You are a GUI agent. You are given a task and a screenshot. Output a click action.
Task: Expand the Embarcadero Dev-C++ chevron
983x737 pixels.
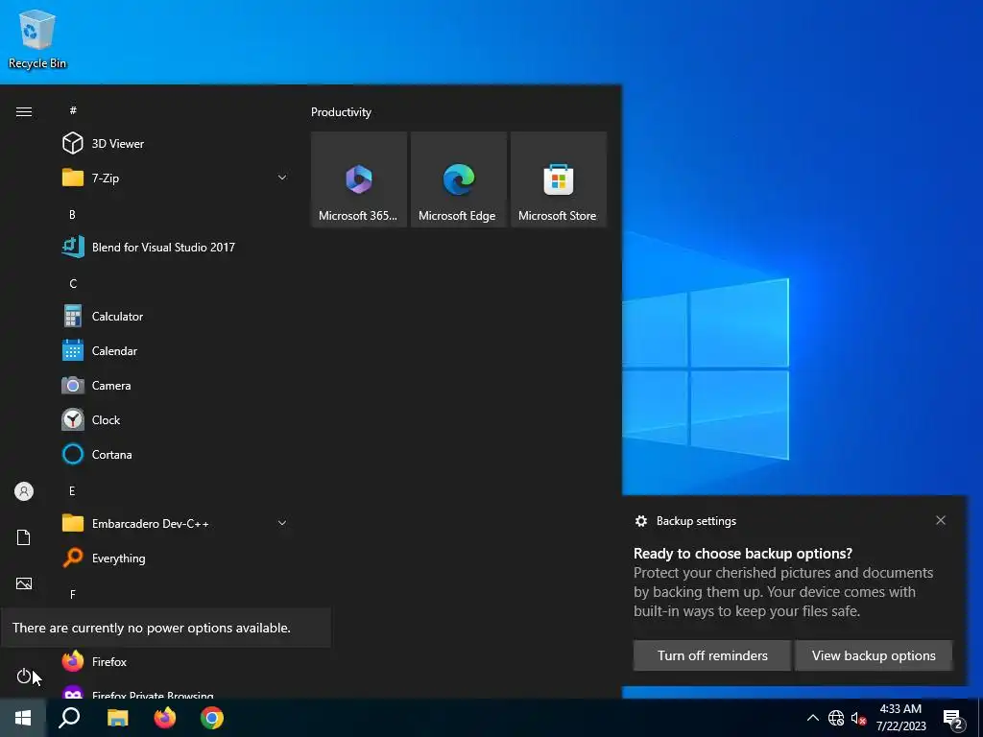tap(282, 523)
